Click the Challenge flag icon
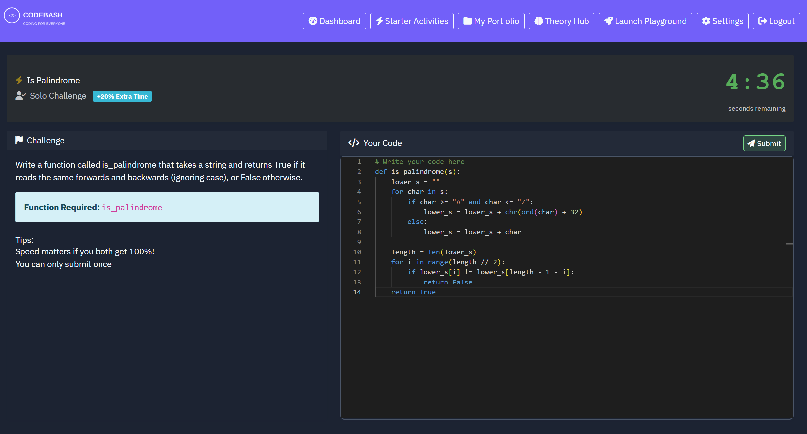807x434 pixels. click(19, 140)
